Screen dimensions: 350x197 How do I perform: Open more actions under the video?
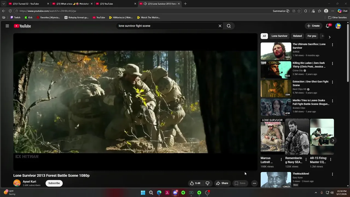coord(254,183)
